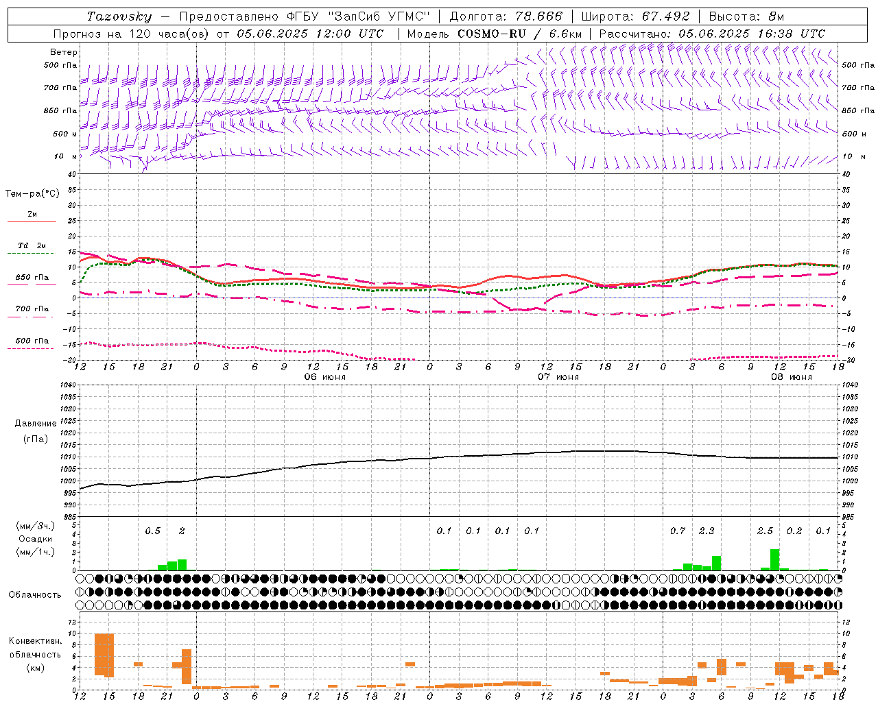Click the 700 гПа temperature legend label
Image resolution: width=878 pixels, height=702 pixels.
32,308
